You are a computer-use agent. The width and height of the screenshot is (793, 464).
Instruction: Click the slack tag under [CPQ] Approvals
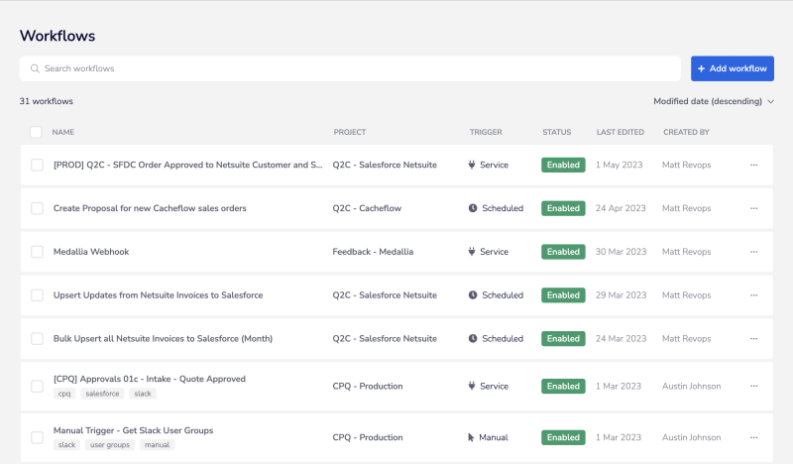[x=143, y=394]
